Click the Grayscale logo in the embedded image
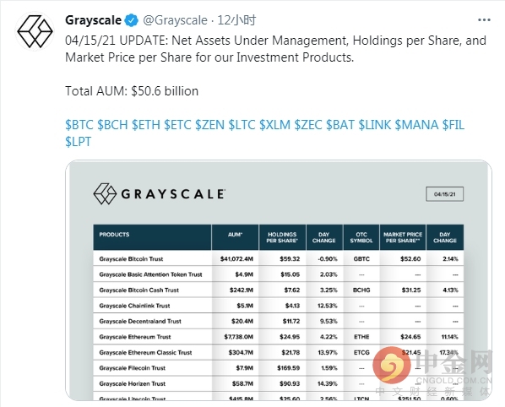Viewport: 505px width, 407px height. 160,194
